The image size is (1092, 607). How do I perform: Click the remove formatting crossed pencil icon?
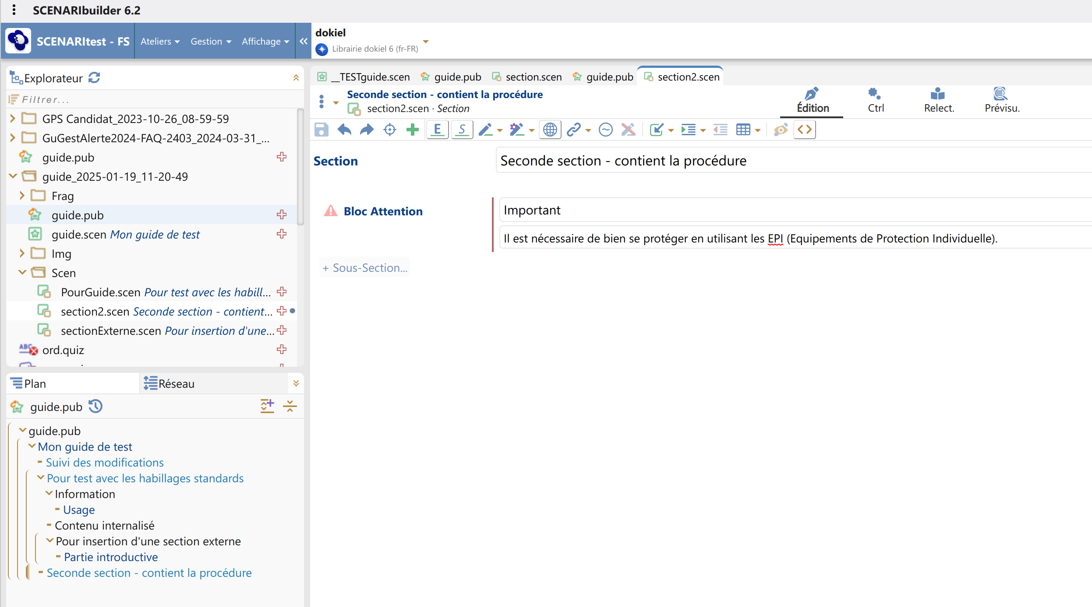(x=628, y=130)
